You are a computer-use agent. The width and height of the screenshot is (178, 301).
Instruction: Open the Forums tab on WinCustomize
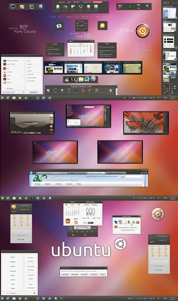pyautogui.click(x=69, y=184)
